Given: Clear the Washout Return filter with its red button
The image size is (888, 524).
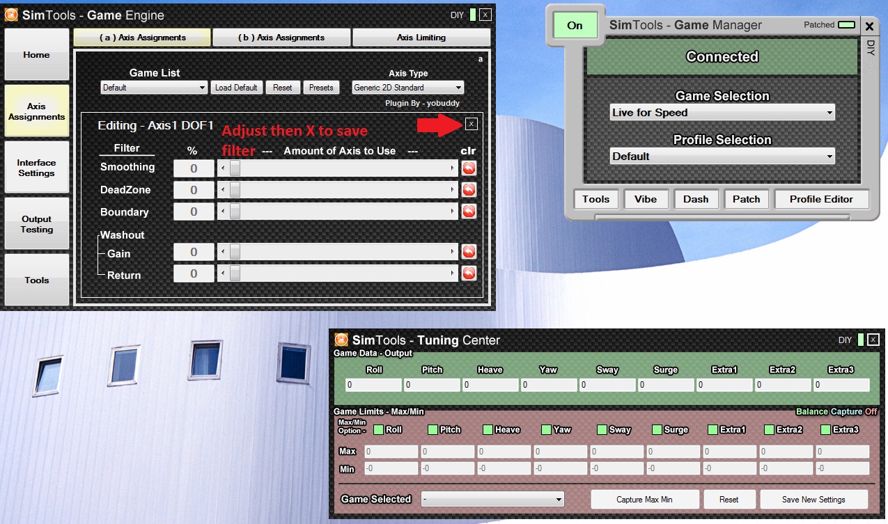Looking at the screenshot, I should coord(469,273).
